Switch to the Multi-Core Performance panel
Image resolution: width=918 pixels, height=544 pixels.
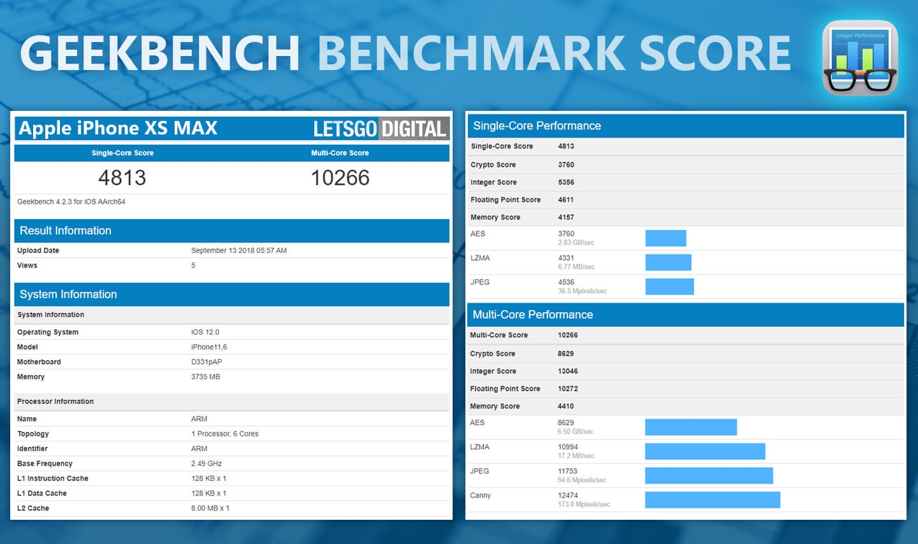tap(532, 315)
